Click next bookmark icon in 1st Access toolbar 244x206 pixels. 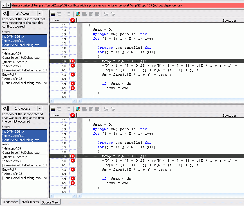97,14
